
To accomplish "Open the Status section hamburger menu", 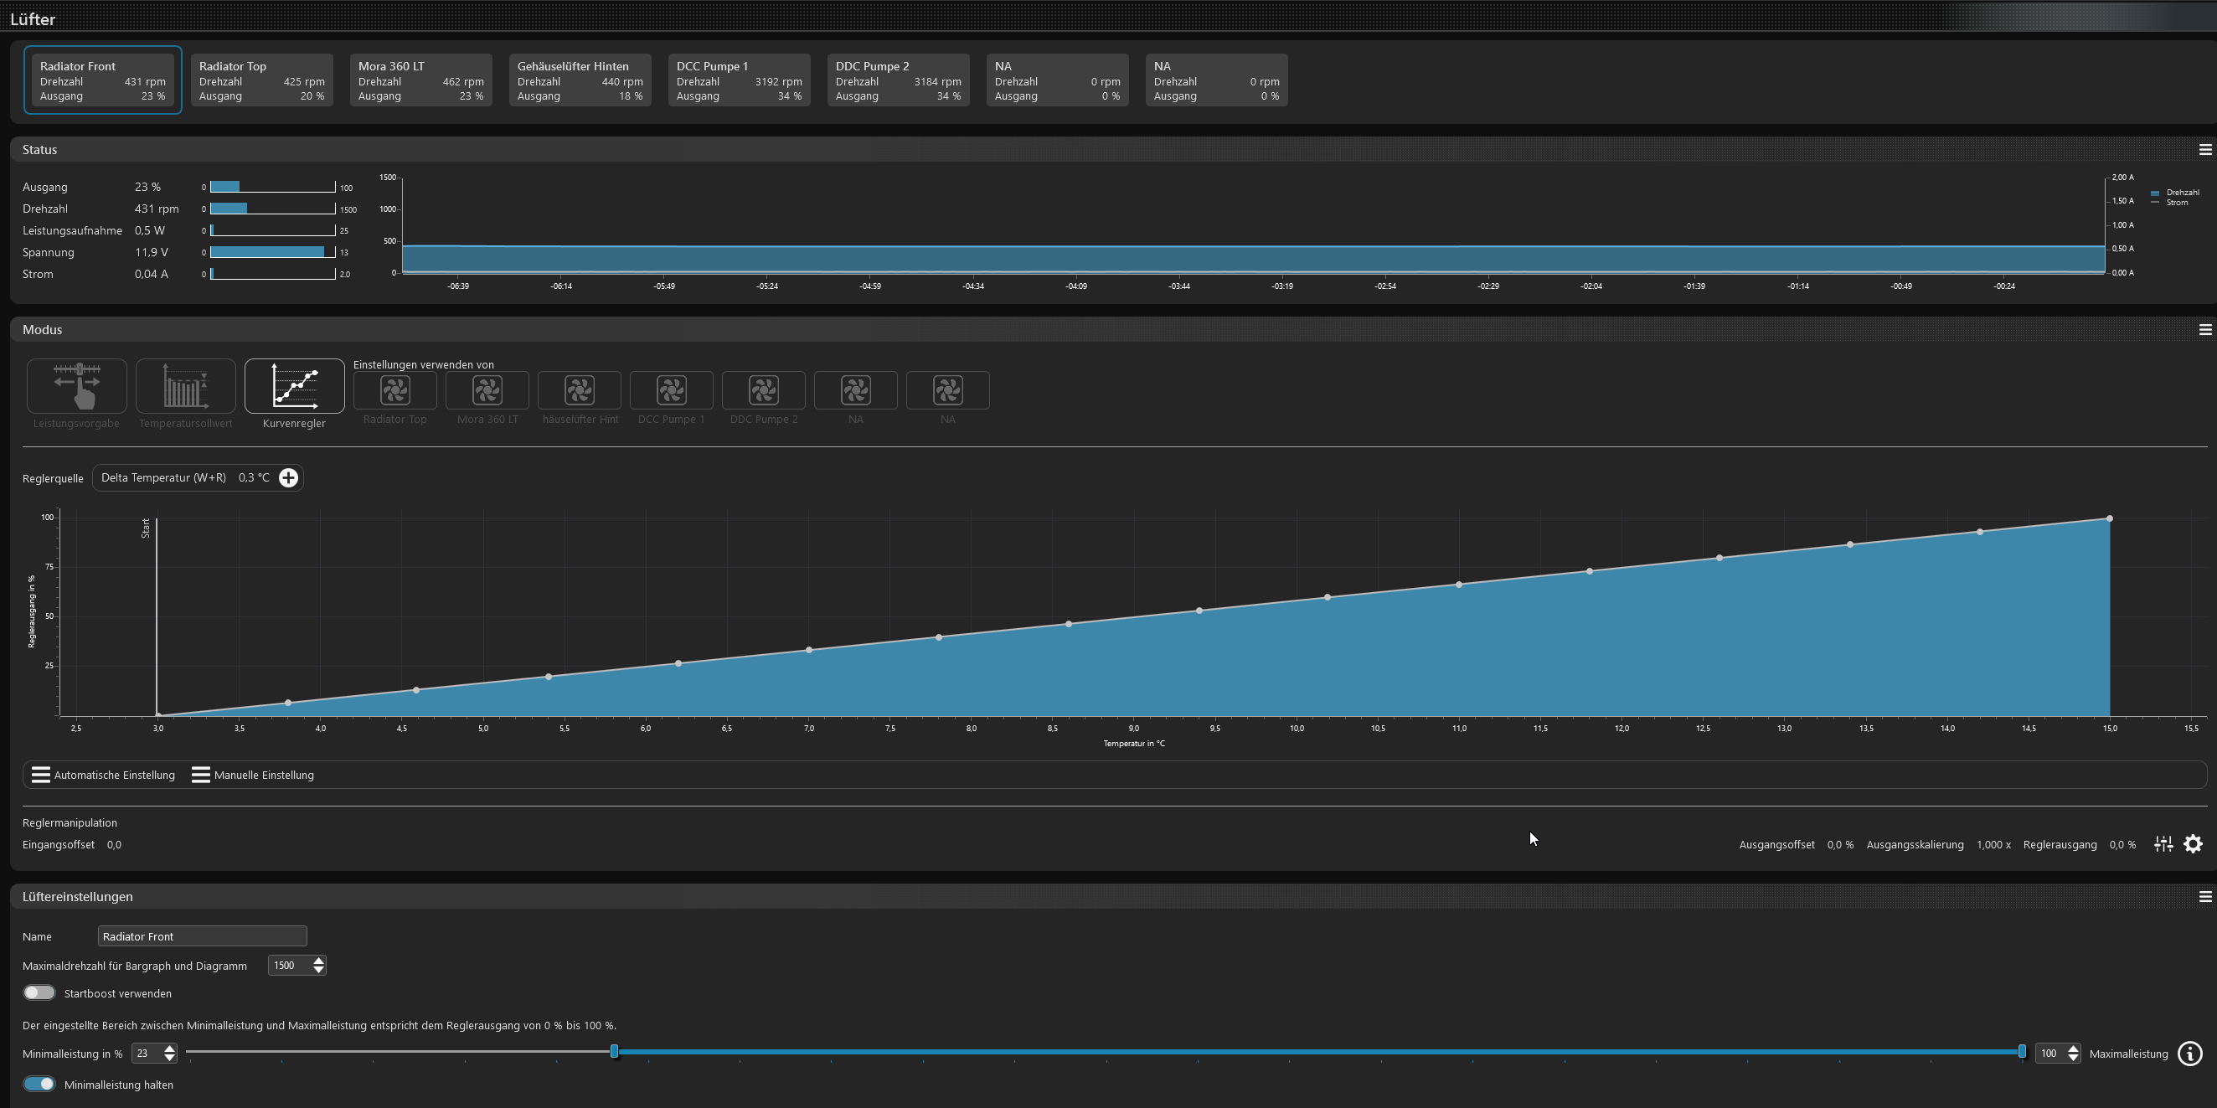I will 2205,150.
